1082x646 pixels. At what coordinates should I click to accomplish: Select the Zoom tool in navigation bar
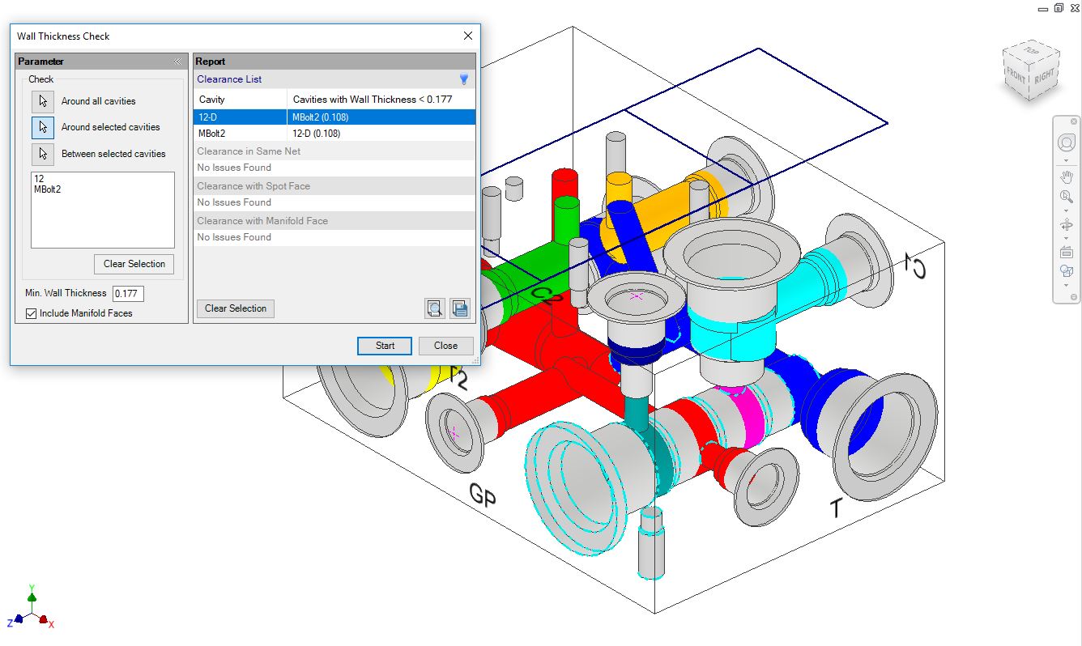click(1066, 197)
